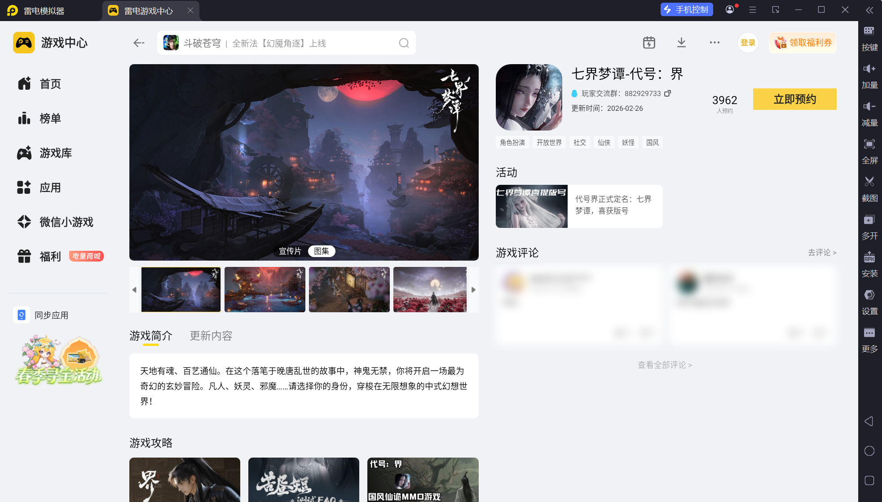This screenshot has width=882, height=502.
Task: Open 微信小游戏 section
Action: point(55,222)
